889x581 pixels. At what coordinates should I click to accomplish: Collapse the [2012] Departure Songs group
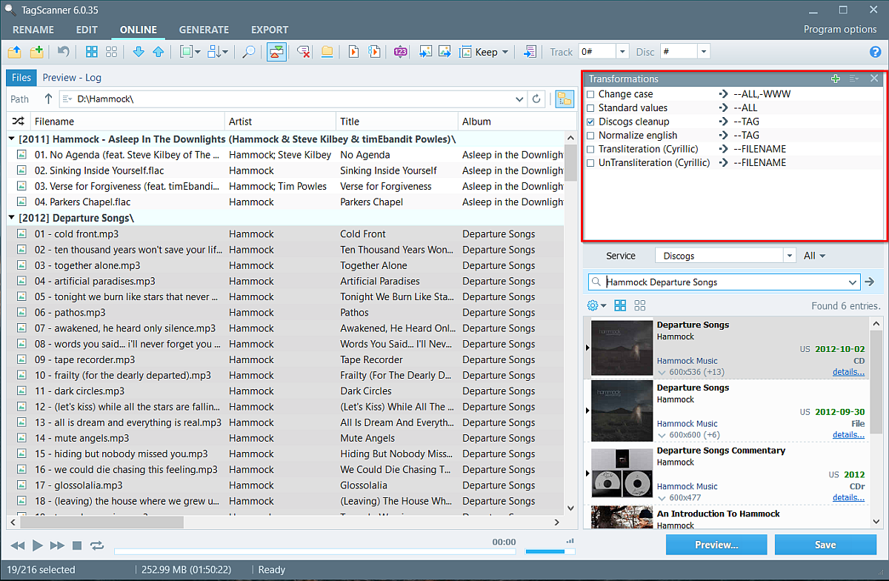[x=12, y=218]
